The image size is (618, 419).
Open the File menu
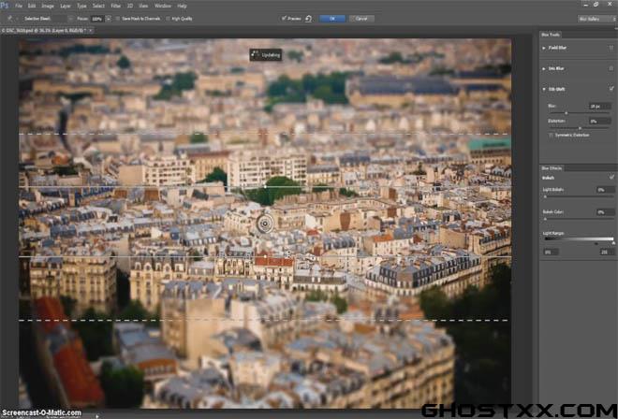point(19,6)
